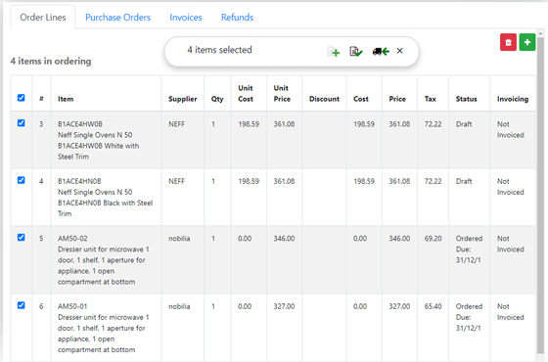Select the B1ACE4HW0B White with Steel Trim item
Viewport: 548px width, 362px height.
pos(98,140)
